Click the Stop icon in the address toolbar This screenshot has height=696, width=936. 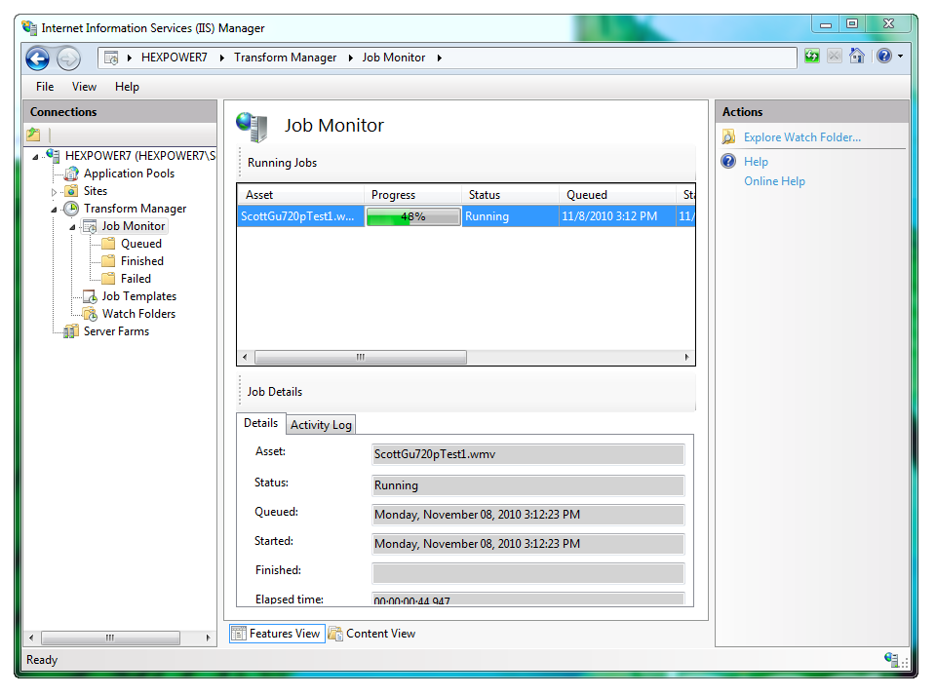[835, 57]
